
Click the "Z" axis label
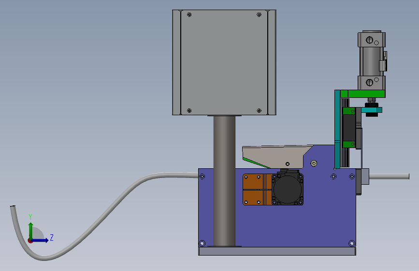52,237
